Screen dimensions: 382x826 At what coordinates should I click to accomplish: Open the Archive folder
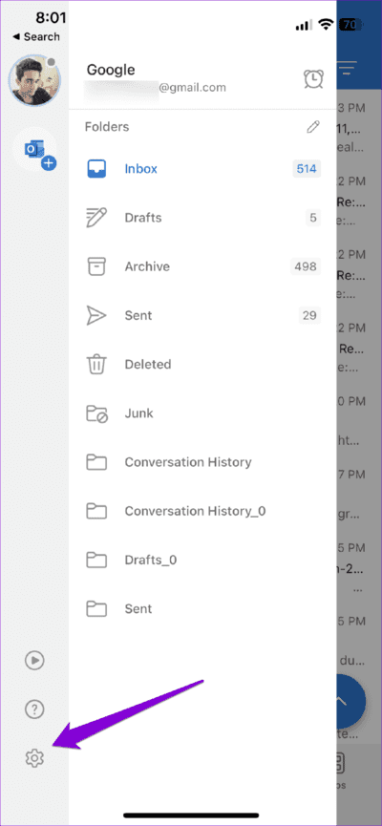147,266
